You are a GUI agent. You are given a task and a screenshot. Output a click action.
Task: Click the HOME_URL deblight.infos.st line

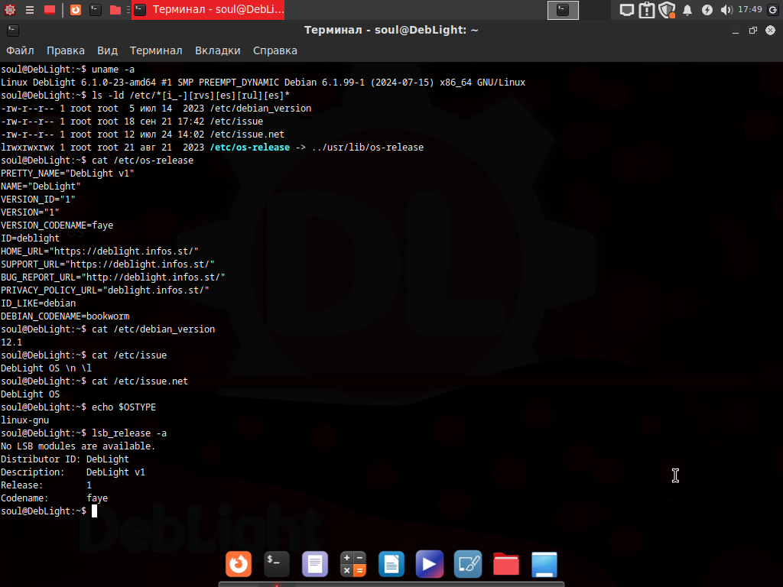(x=99, y=251)
